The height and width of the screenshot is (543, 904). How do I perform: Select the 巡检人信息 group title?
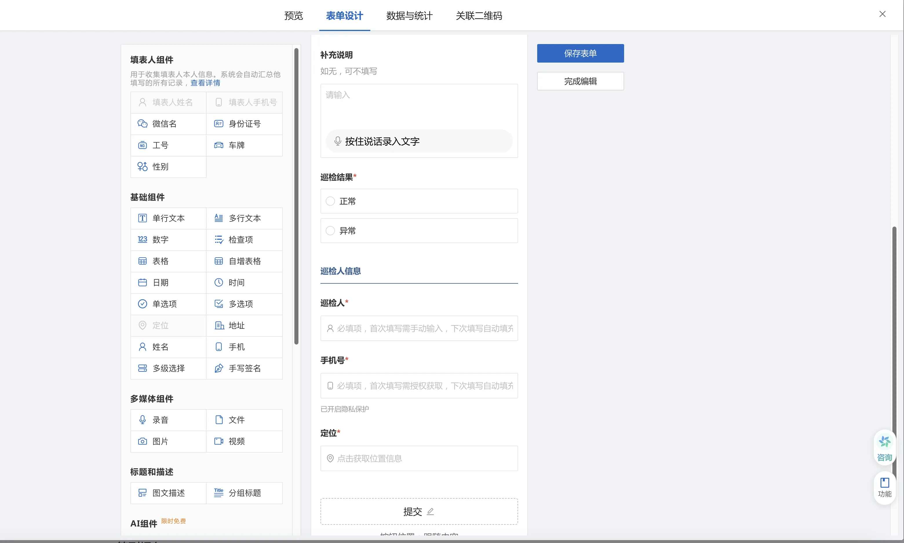(341, 271)
